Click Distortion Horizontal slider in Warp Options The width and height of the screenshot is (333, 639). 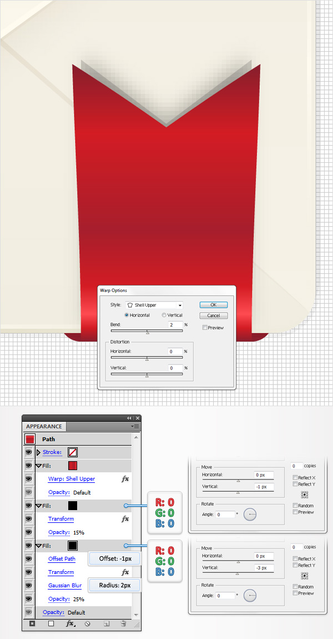147,358
